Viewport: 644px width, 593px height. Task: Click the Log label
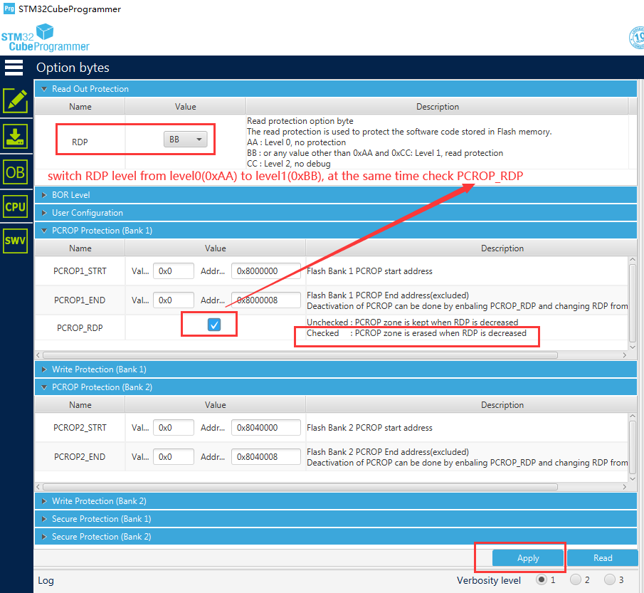point(46,580)
